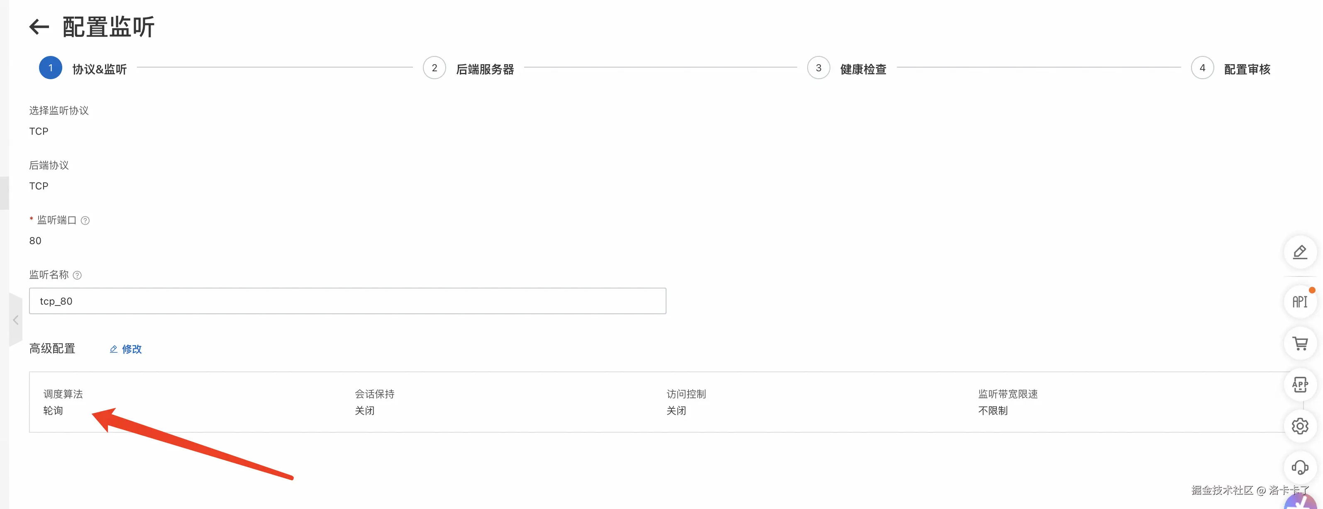1323x509 pixels.
Task: Expand the collapsed left sidebar chevron
Action: [x=15, y=320]
